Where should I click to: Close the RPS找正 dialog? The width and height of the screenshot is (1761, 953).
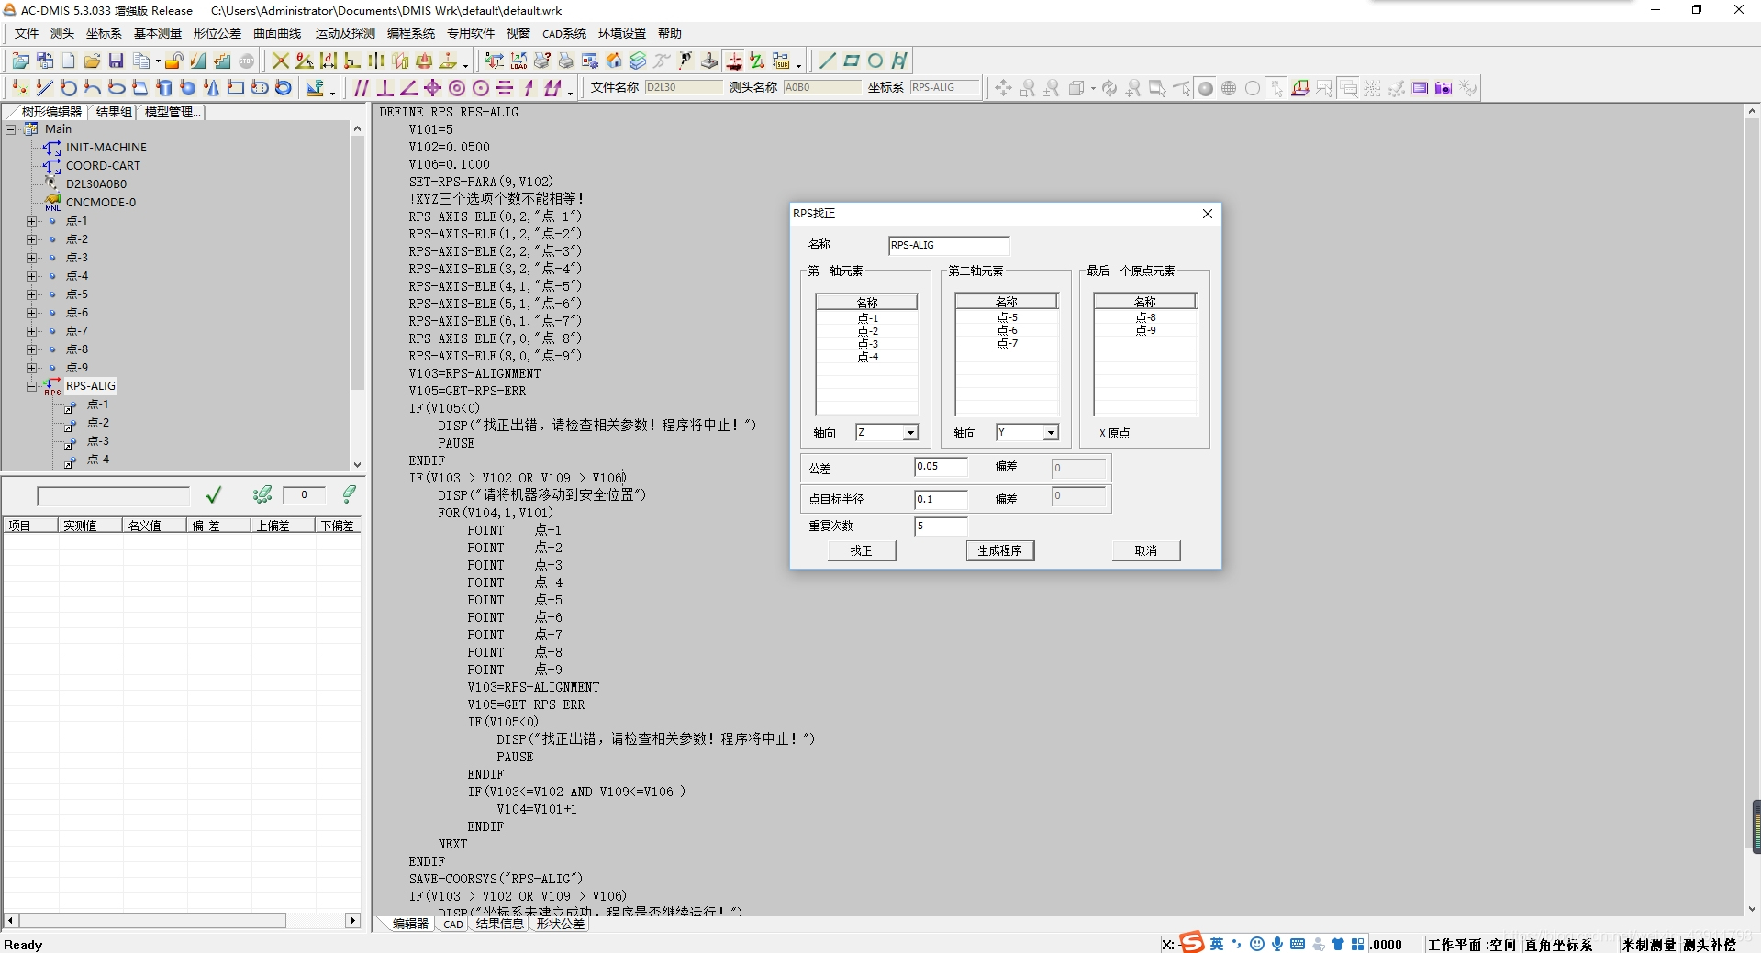(1208, 214)
